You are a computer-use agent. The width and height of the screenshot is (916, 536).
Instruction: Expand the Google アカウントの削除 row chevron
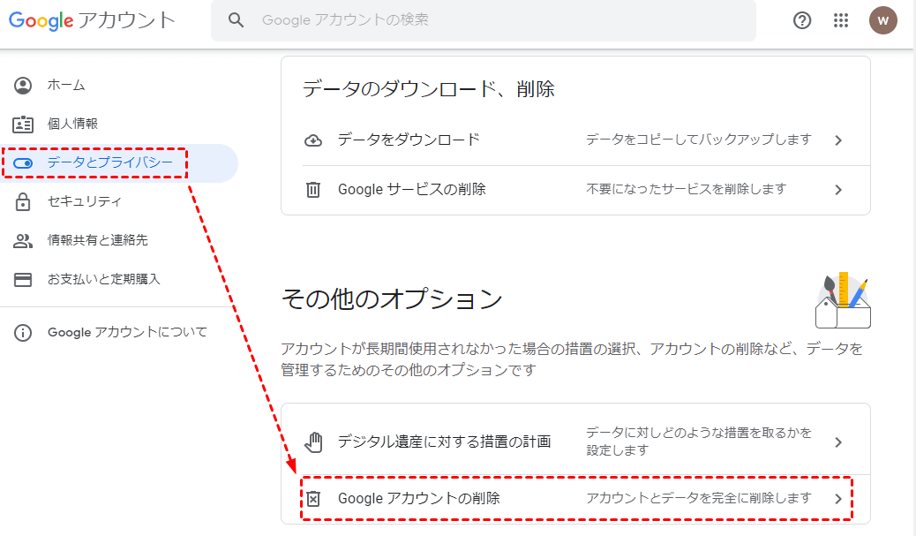coord(838,499)
